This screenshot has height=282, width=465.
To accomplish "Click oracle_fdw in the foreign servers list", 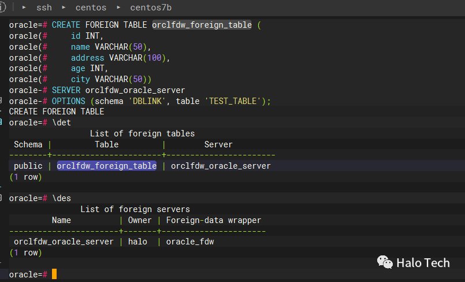I will click(190, 242).
